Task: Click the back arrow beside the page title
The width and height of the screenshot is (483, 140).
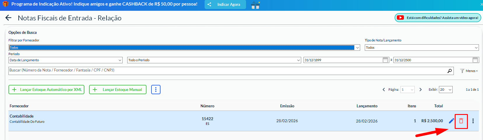Action: point(8,18)
